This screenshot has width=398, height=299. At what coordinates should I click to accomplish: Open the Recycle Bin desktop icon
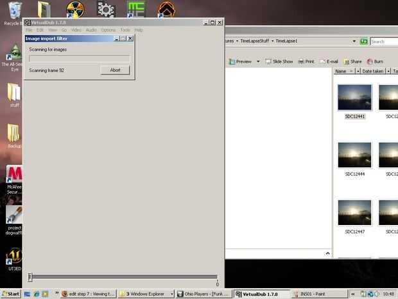14,14
